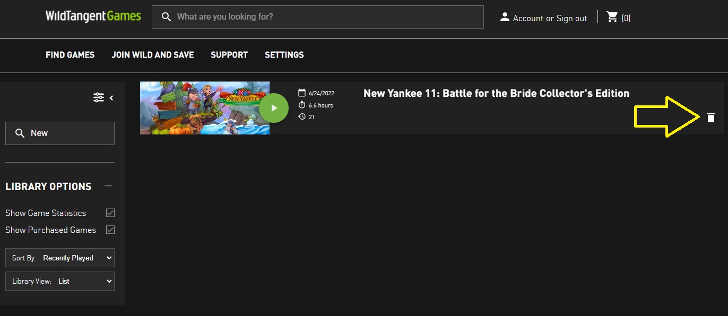Click the magnifier icon in top search bar

166,17
